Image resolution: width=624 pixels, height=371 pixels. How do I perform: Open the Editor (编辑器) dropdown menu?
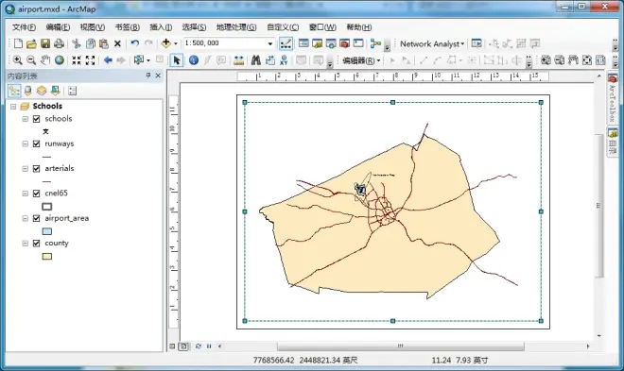(361, 60)
